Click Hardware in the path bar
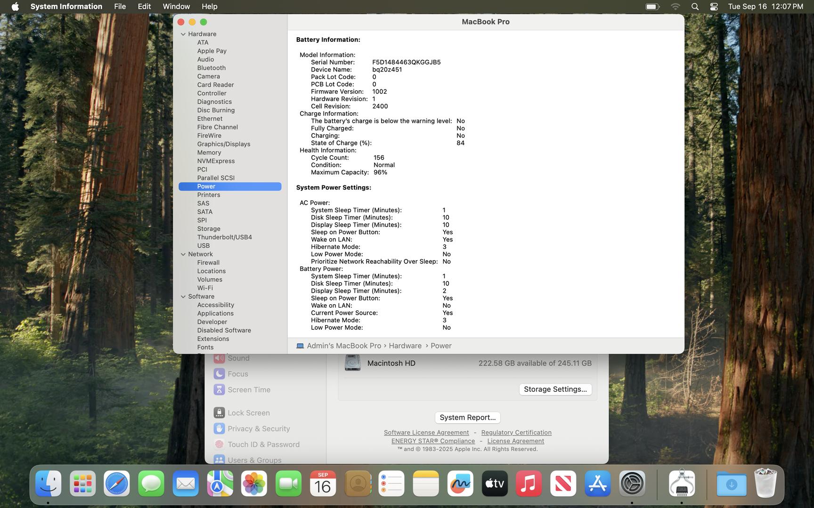The width and height of the screenshot is (814, 508). pyautogui.click(x=405, y=346)
